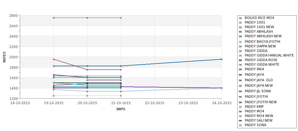Image resolution: width=298 pixels, height=131 pixels.
Task: Click the 22-10-2015 x-axis date label
Action: 155,103
